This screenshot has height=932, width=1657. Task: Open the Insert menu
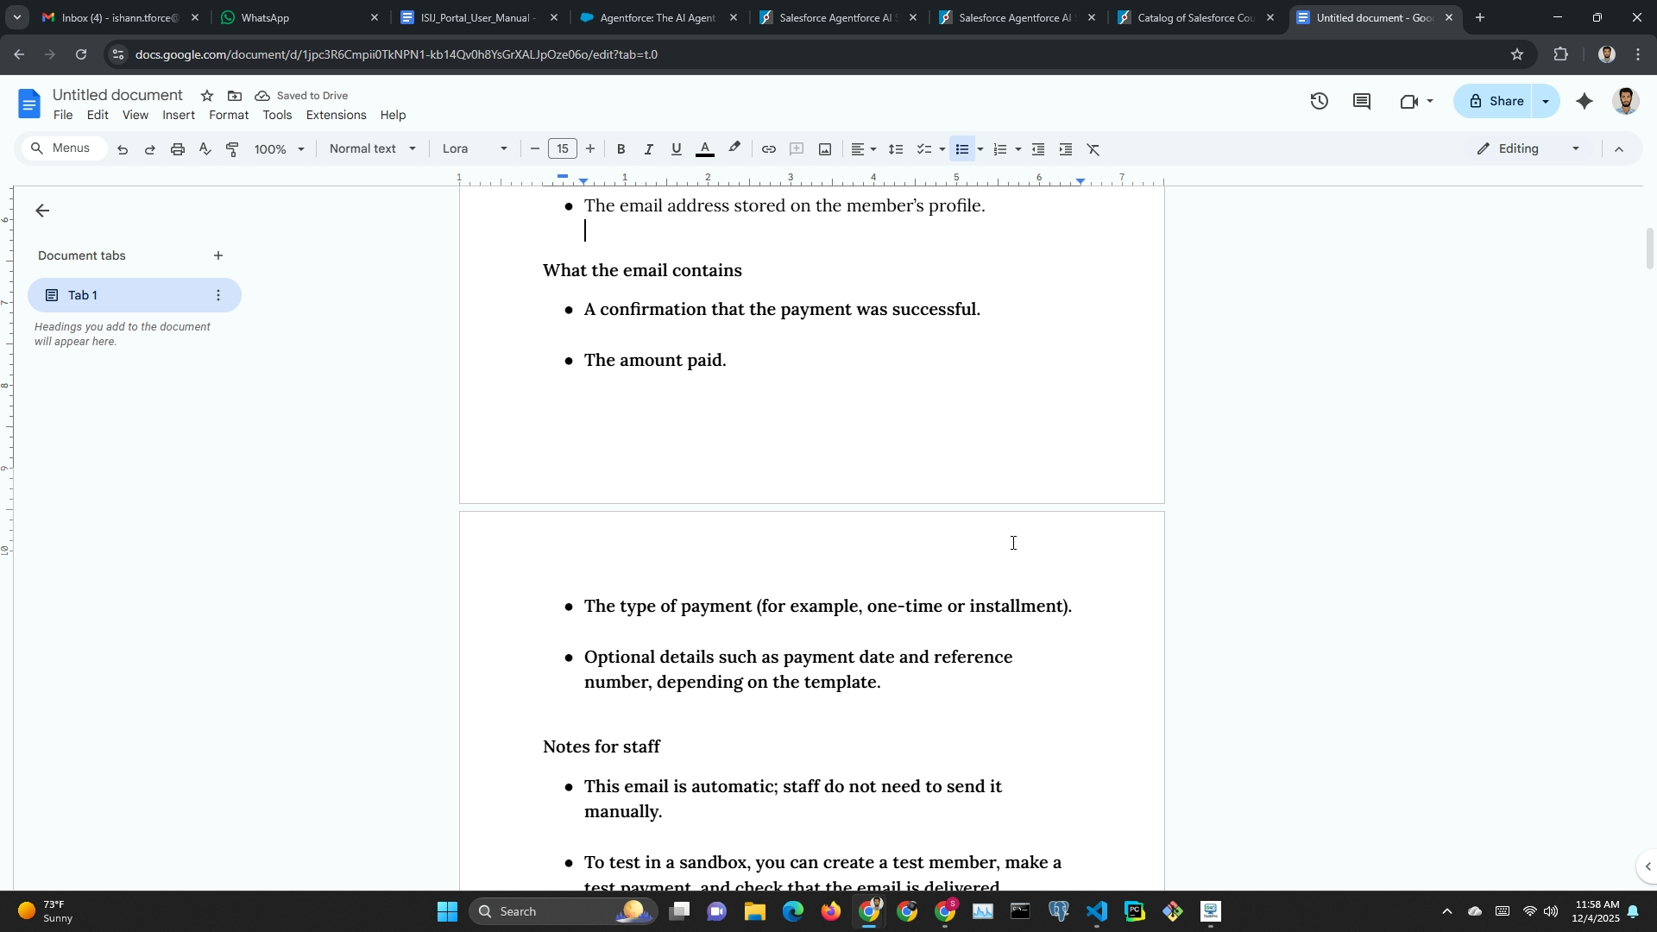(x=179, y=116)
